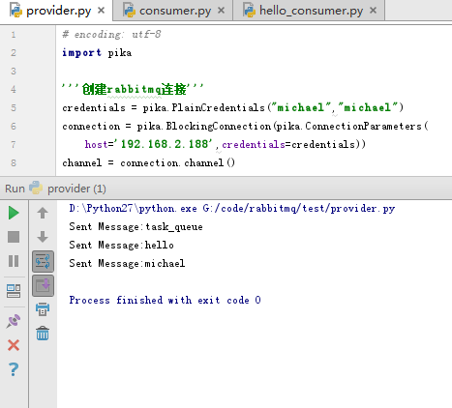Click the Clear All trash can icon
This screenshot has width=452, height=408.
point(43,334)
